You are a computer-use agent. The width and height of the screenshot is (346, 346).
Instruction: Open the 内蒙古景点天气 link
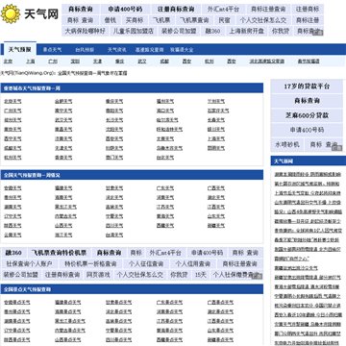click(x=70, y=331)
